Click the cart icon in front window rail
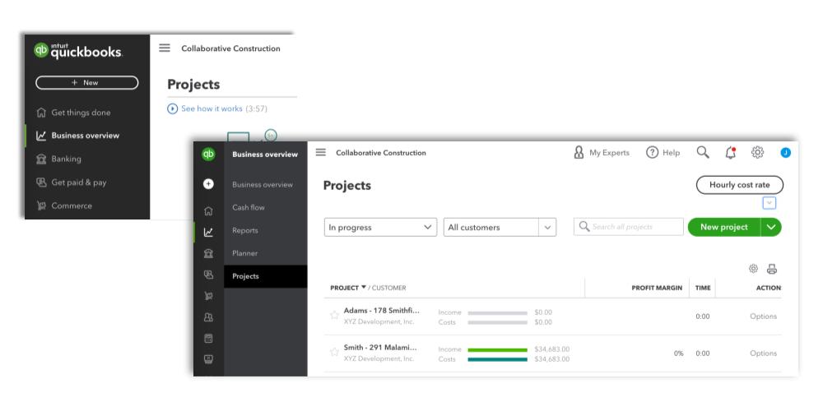The image size is (823, 411). (208, 296)
